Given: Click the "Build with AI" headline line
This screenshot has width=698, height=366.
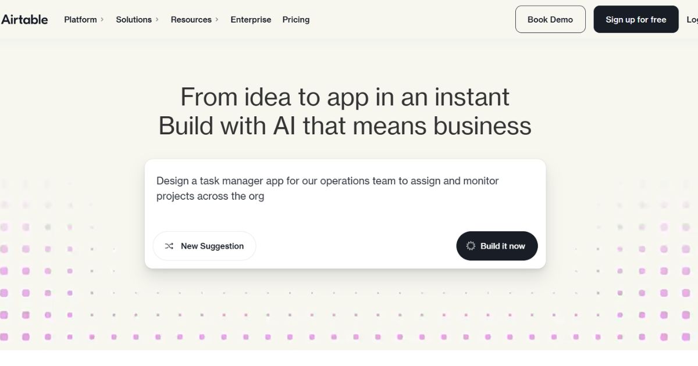Looking at the screenshot, I should [345, 125].
